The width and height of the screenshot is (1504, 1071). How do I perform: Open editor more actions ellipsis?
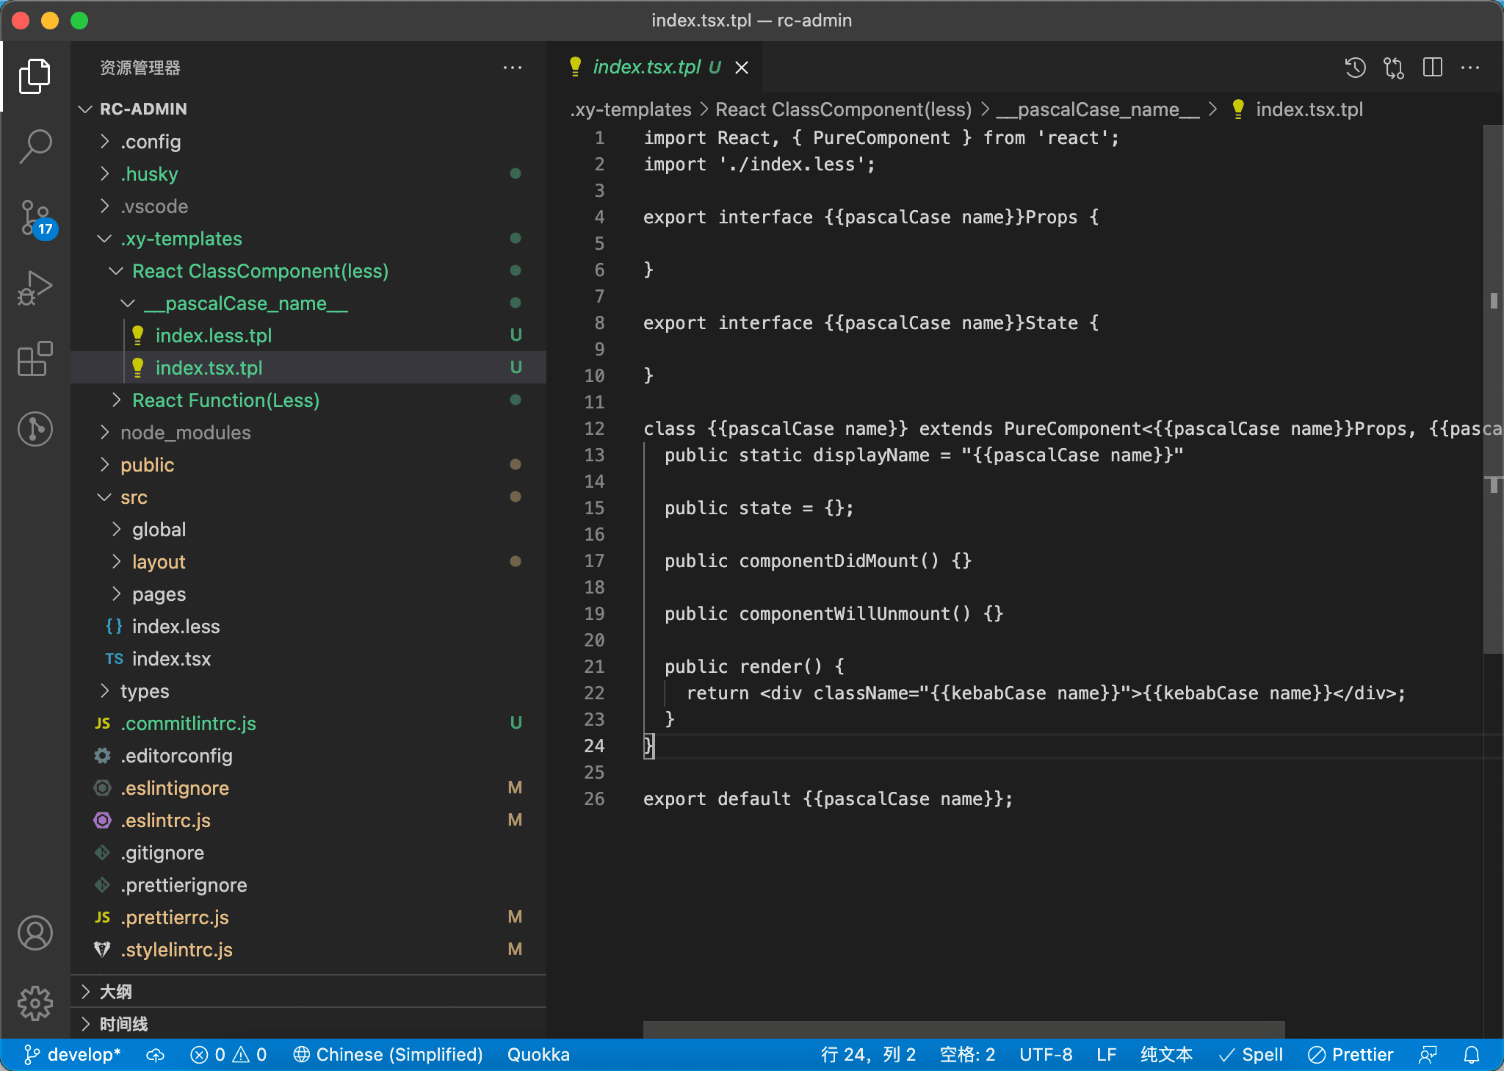click(x=1470, y=68)
